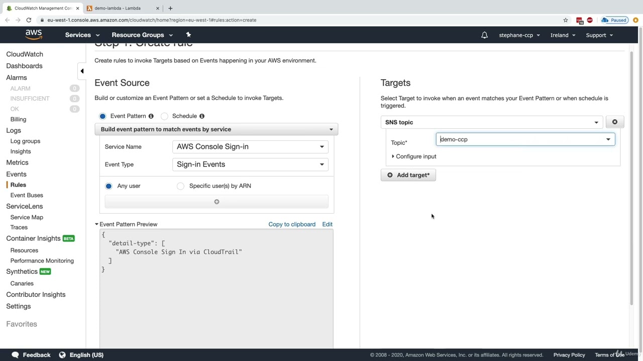Open Contributor Insights in the sidebar

[x=36, y=294]
